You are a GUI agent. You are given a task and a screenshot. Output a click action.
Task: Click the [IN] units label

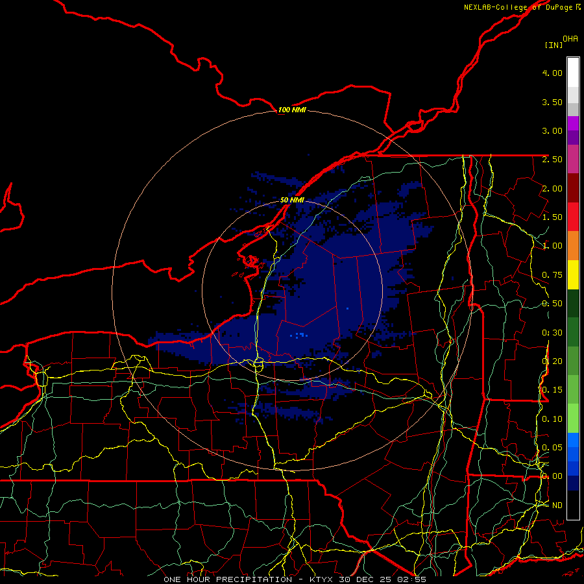pos(554,45)
